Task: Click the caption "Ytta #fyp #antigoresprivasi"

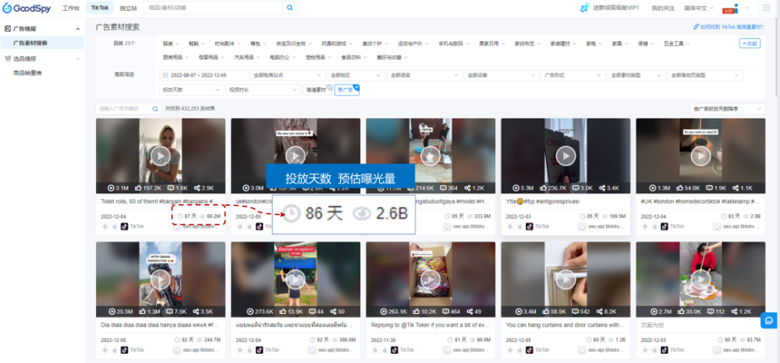Action: tap(543, 202)
